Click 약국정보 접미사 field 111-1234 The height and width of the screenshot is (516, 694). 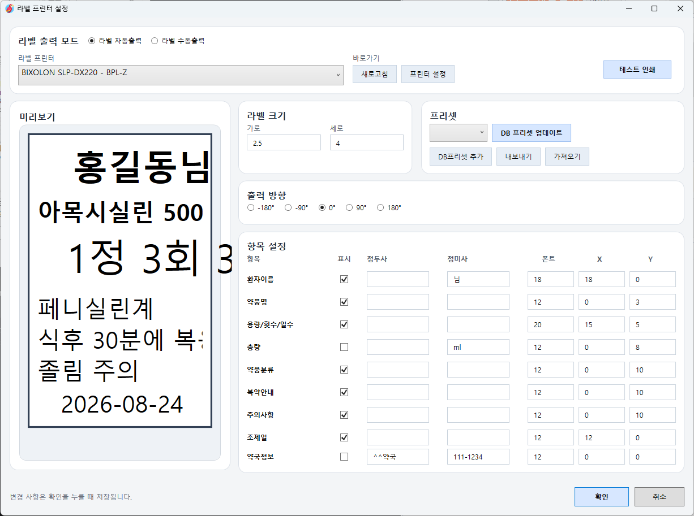click(x=478, y=457)
